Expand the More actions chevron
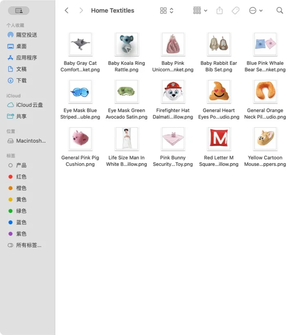 261,11
